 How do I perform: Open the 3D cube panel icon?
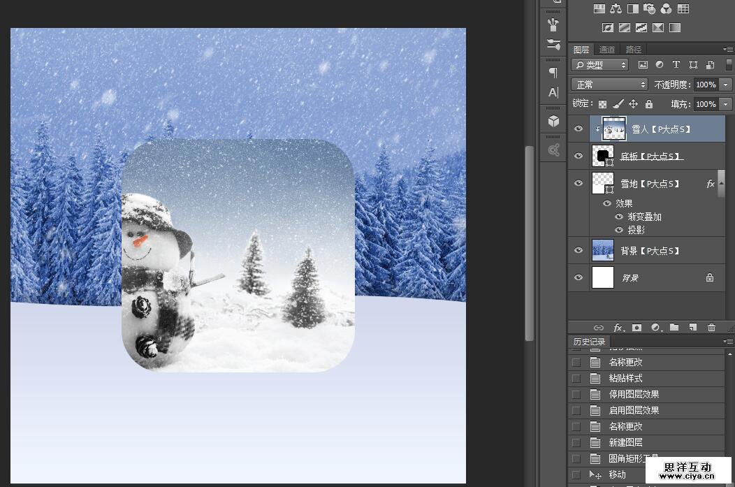coord(553,121)
